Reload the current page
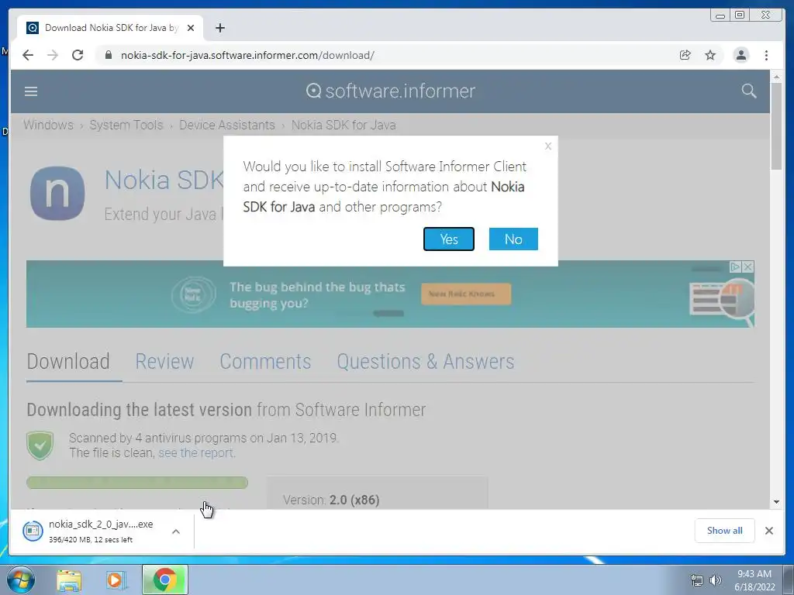Viewport: 794px width, 595px height. click(x=78, y=55)
